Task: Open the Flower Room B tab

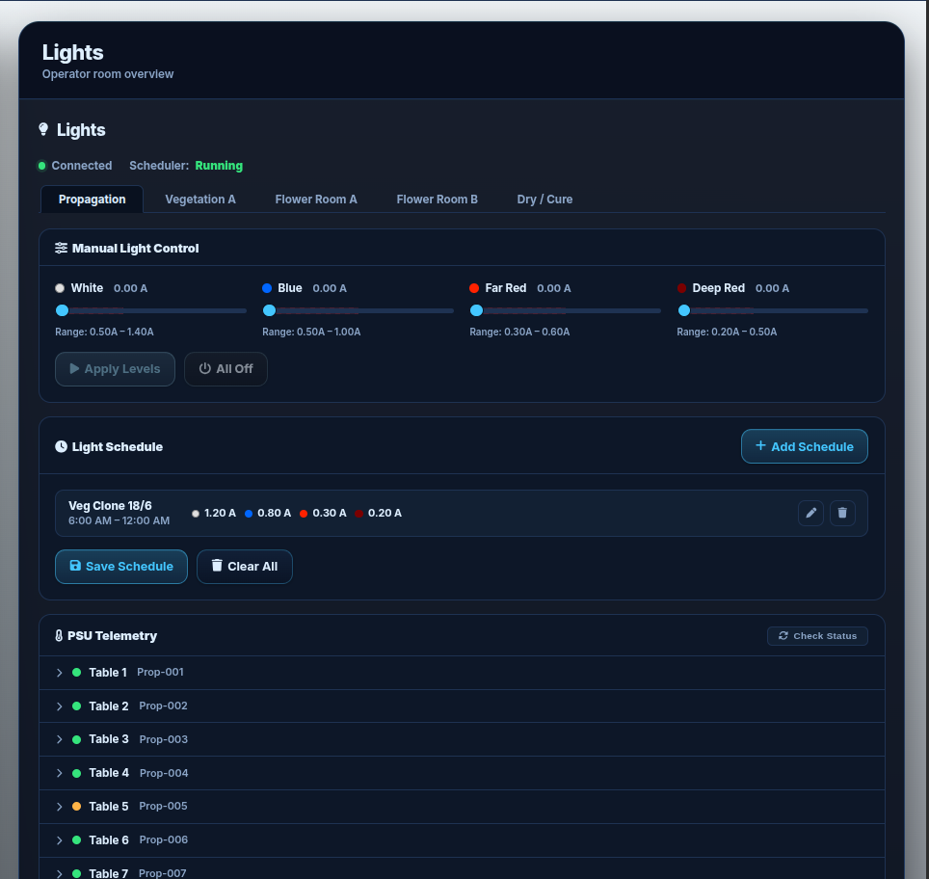Action: pos(437,200)
